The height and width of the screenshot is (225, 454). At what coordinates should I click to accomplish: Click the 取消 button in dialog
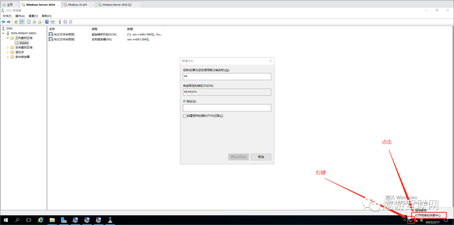[x=261, y=157]
